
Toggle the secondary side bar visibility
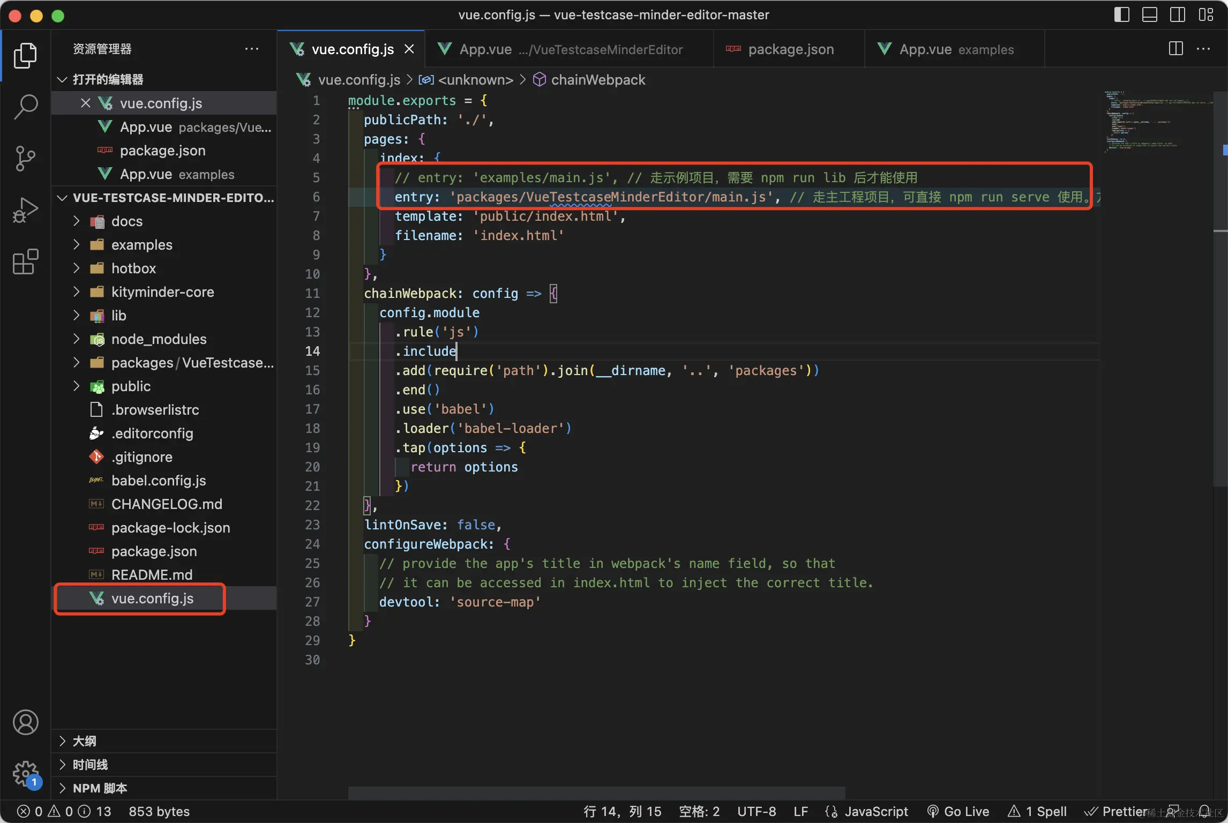(x=1177, y=14)
